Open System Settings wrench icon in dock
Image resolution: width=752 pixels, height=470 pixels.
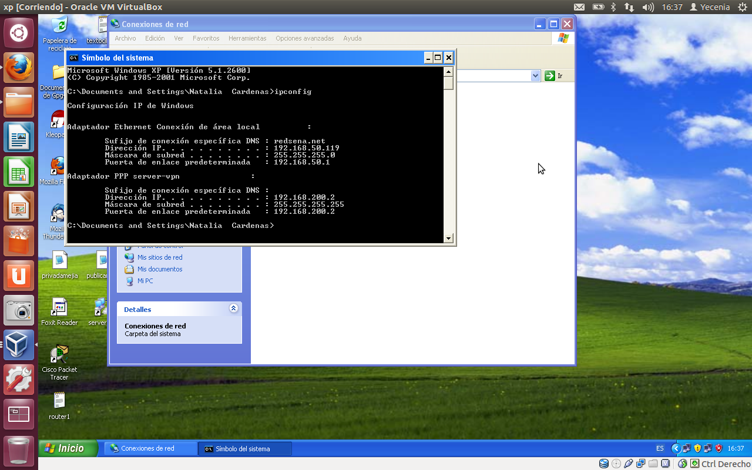point(19,380)
